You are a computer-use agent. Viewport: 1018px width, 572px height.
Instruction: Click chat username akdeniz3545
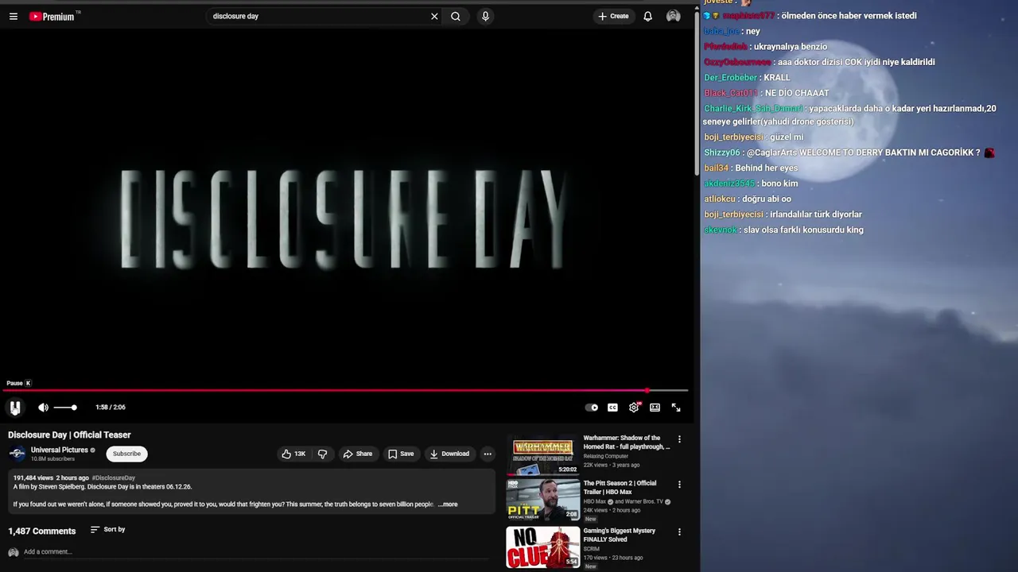coord(729,184)
